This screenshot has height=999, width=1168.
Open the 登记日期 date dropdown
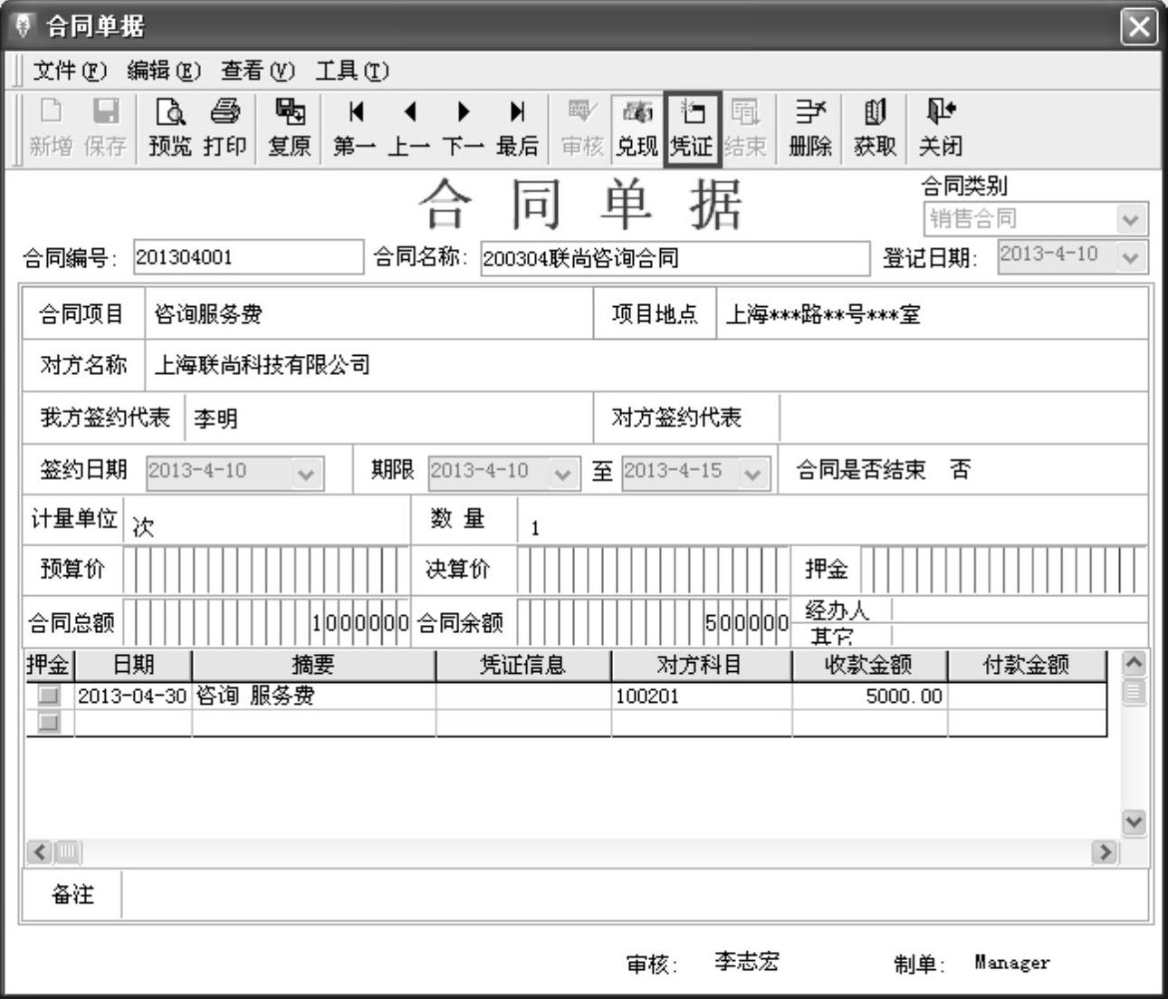click(x=1129, y=257)
